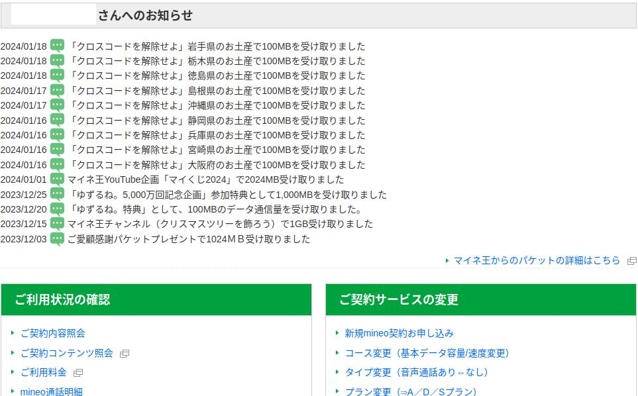Open mineo通話明細 link

(x=51, y=391)
